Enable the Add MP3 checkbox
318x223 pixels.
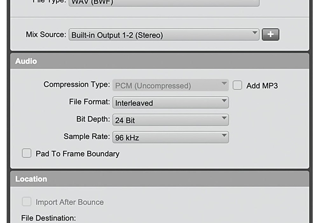[x=237, y=85]
